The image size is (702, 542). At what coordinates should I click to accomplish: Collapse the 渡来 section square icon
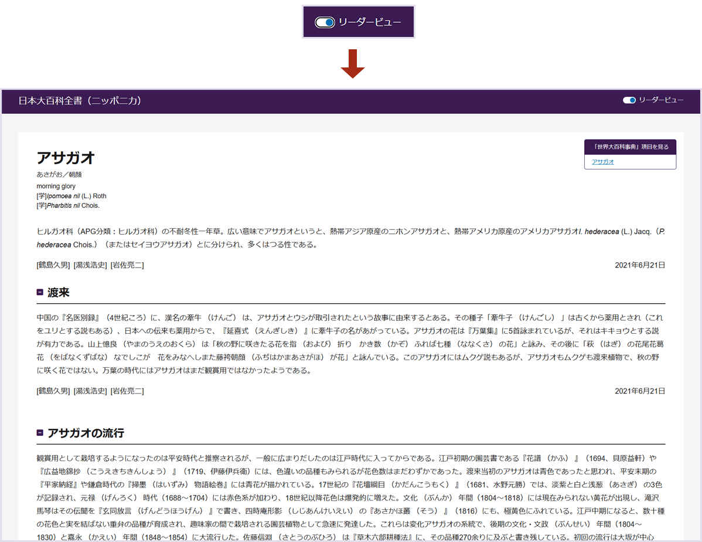pyautogui.click(x=40, y=292)
